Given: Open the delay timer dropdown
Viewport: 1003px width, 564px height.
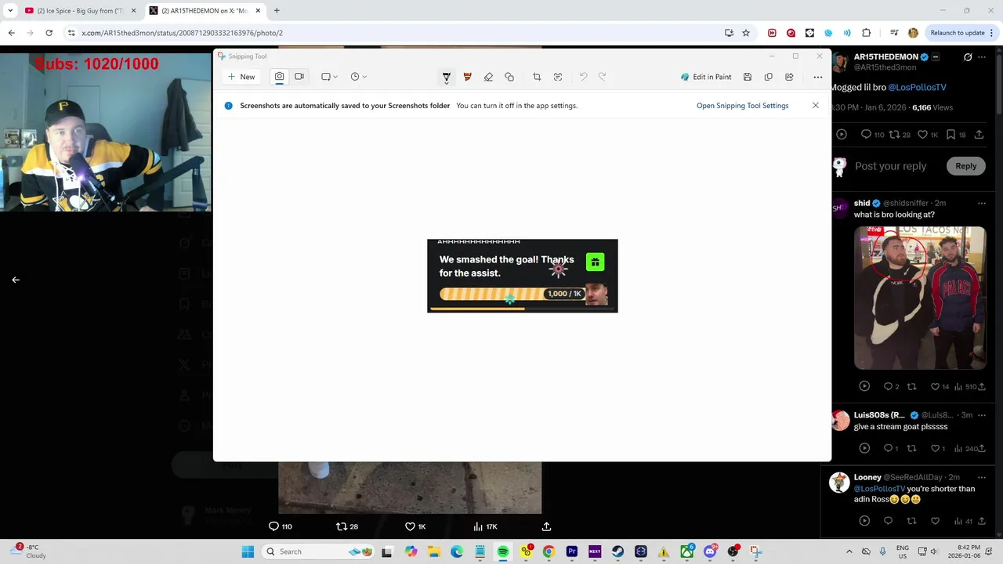Looking at the screenshot, I should tap(359, 77).
